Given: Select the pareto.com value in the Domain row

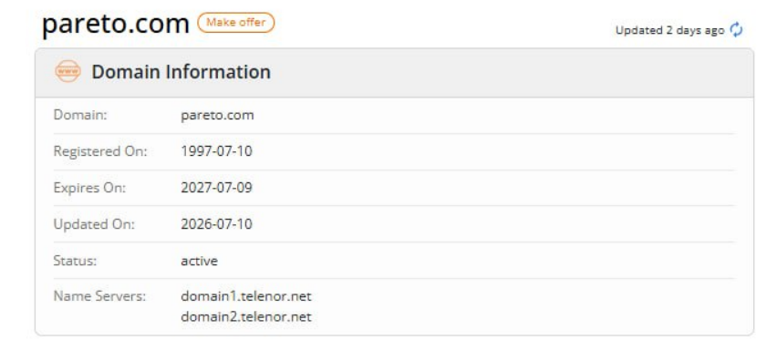Looking at the screenshot, I should [217, 116].
